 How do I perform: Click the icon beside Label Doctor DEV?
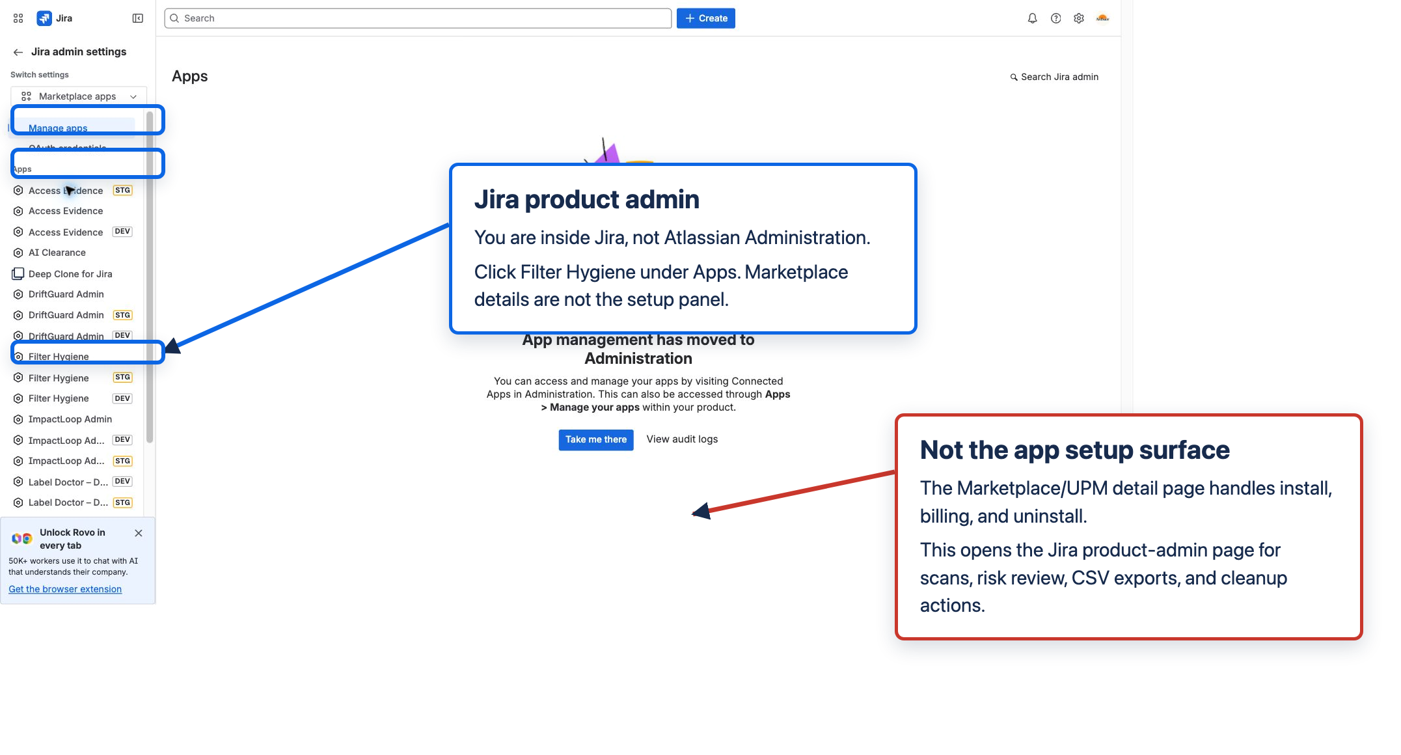[x=18, y=482]
